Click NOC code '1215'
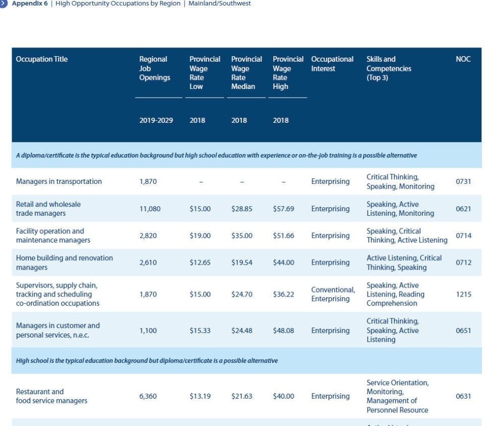Screen dimensions: 485x426 [x=464, y=294]
